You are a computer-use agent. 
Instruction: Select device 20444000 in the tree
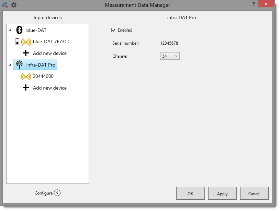(x=43, y=76)
